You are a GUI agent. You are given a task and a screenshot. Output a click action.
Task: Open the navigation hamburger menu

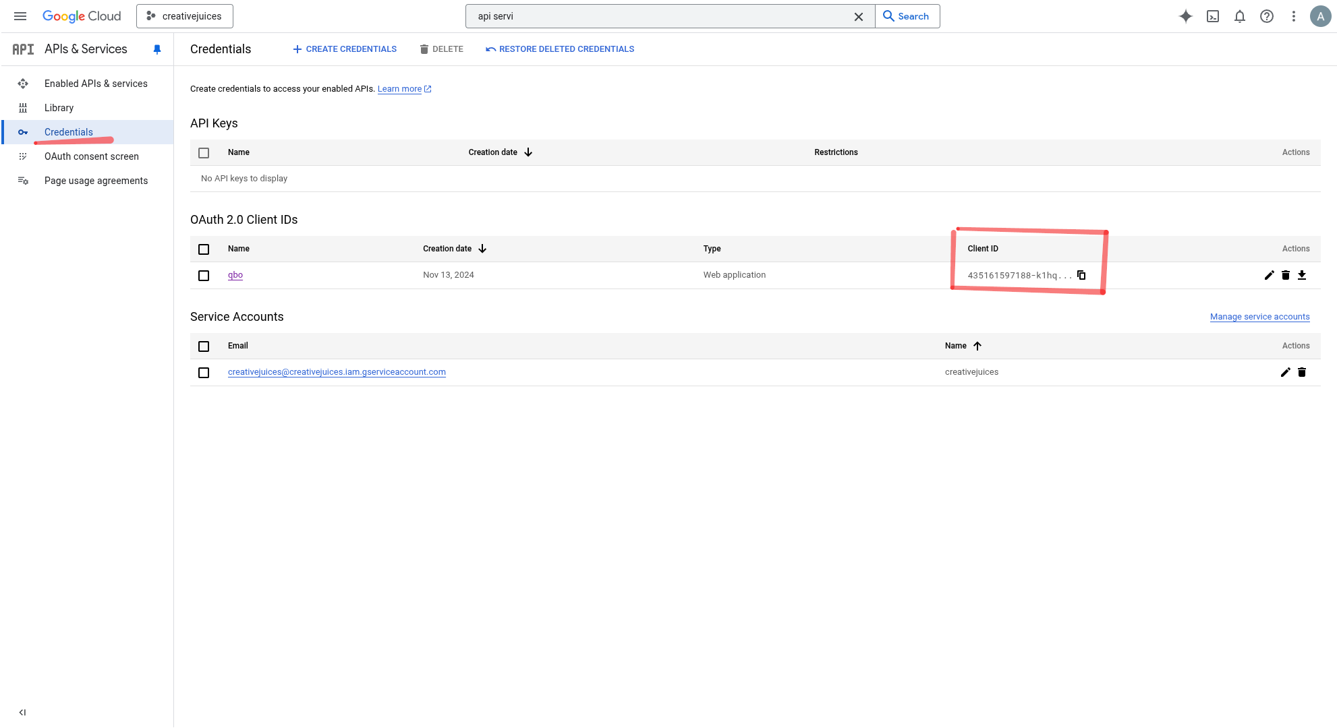(x=20, y=16)
